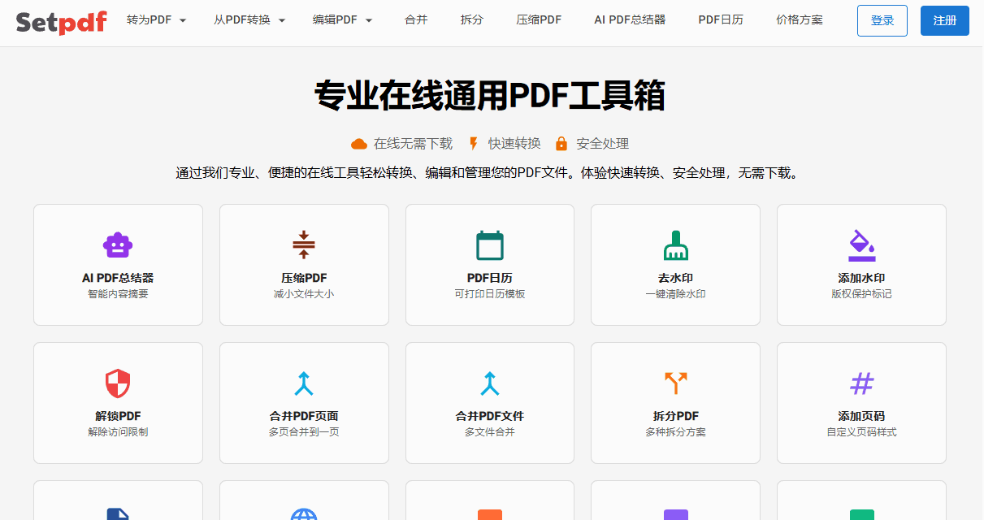This screenshot has height=520, width=984.
Task: Click the 版权保护标记 text
Action: click(x=861, y=294)
